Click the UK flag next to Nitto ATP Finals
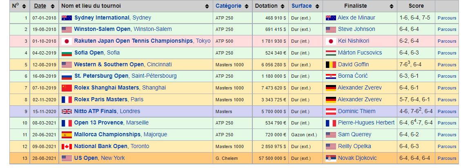Screen dimensions: 461x168 pos(67,111)
